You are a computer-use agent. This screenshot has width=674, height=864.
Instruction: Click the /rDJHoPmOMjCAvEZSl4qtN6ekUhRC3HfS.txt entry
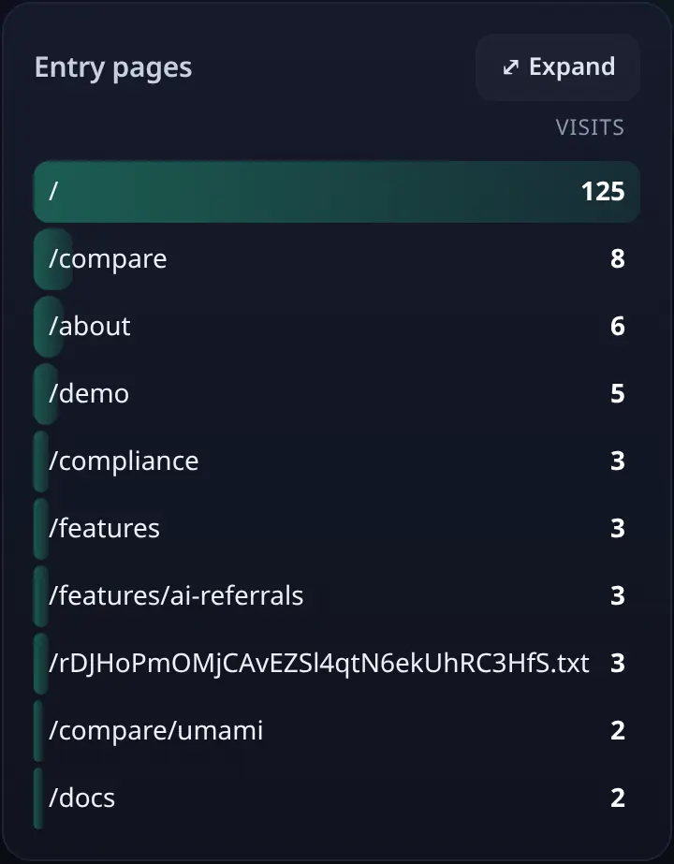coord(337,664)
